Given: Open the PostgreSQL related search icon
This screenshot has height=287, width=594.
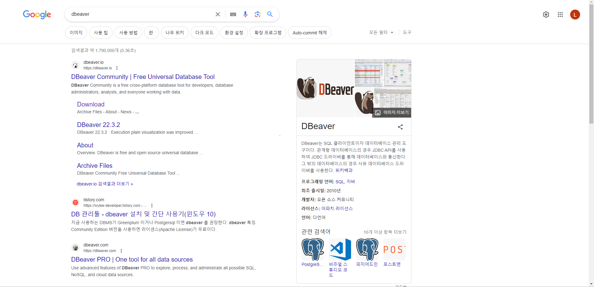Looking at the screenshot, I should pyautogui.click(x=313, y=250).
